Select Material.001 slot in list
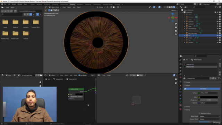 click(x=200, y=65)
